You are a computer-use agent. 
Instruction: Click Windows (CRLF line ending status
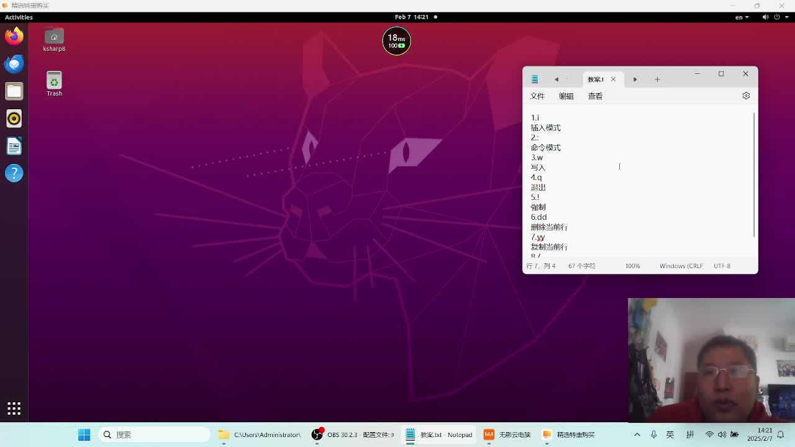click(681, 266)
